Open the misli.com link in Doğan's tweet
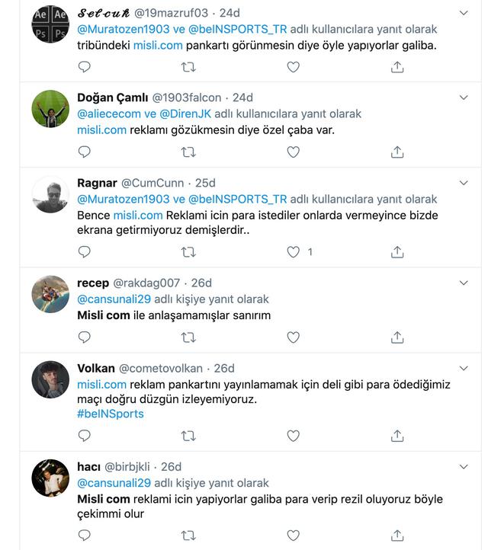The height and width of the screenshot is (550, 488). [101, 130]
